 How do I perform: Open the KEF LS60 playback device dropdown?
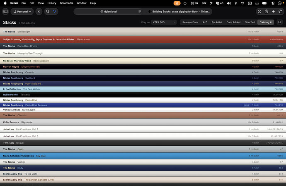(164, 22)
